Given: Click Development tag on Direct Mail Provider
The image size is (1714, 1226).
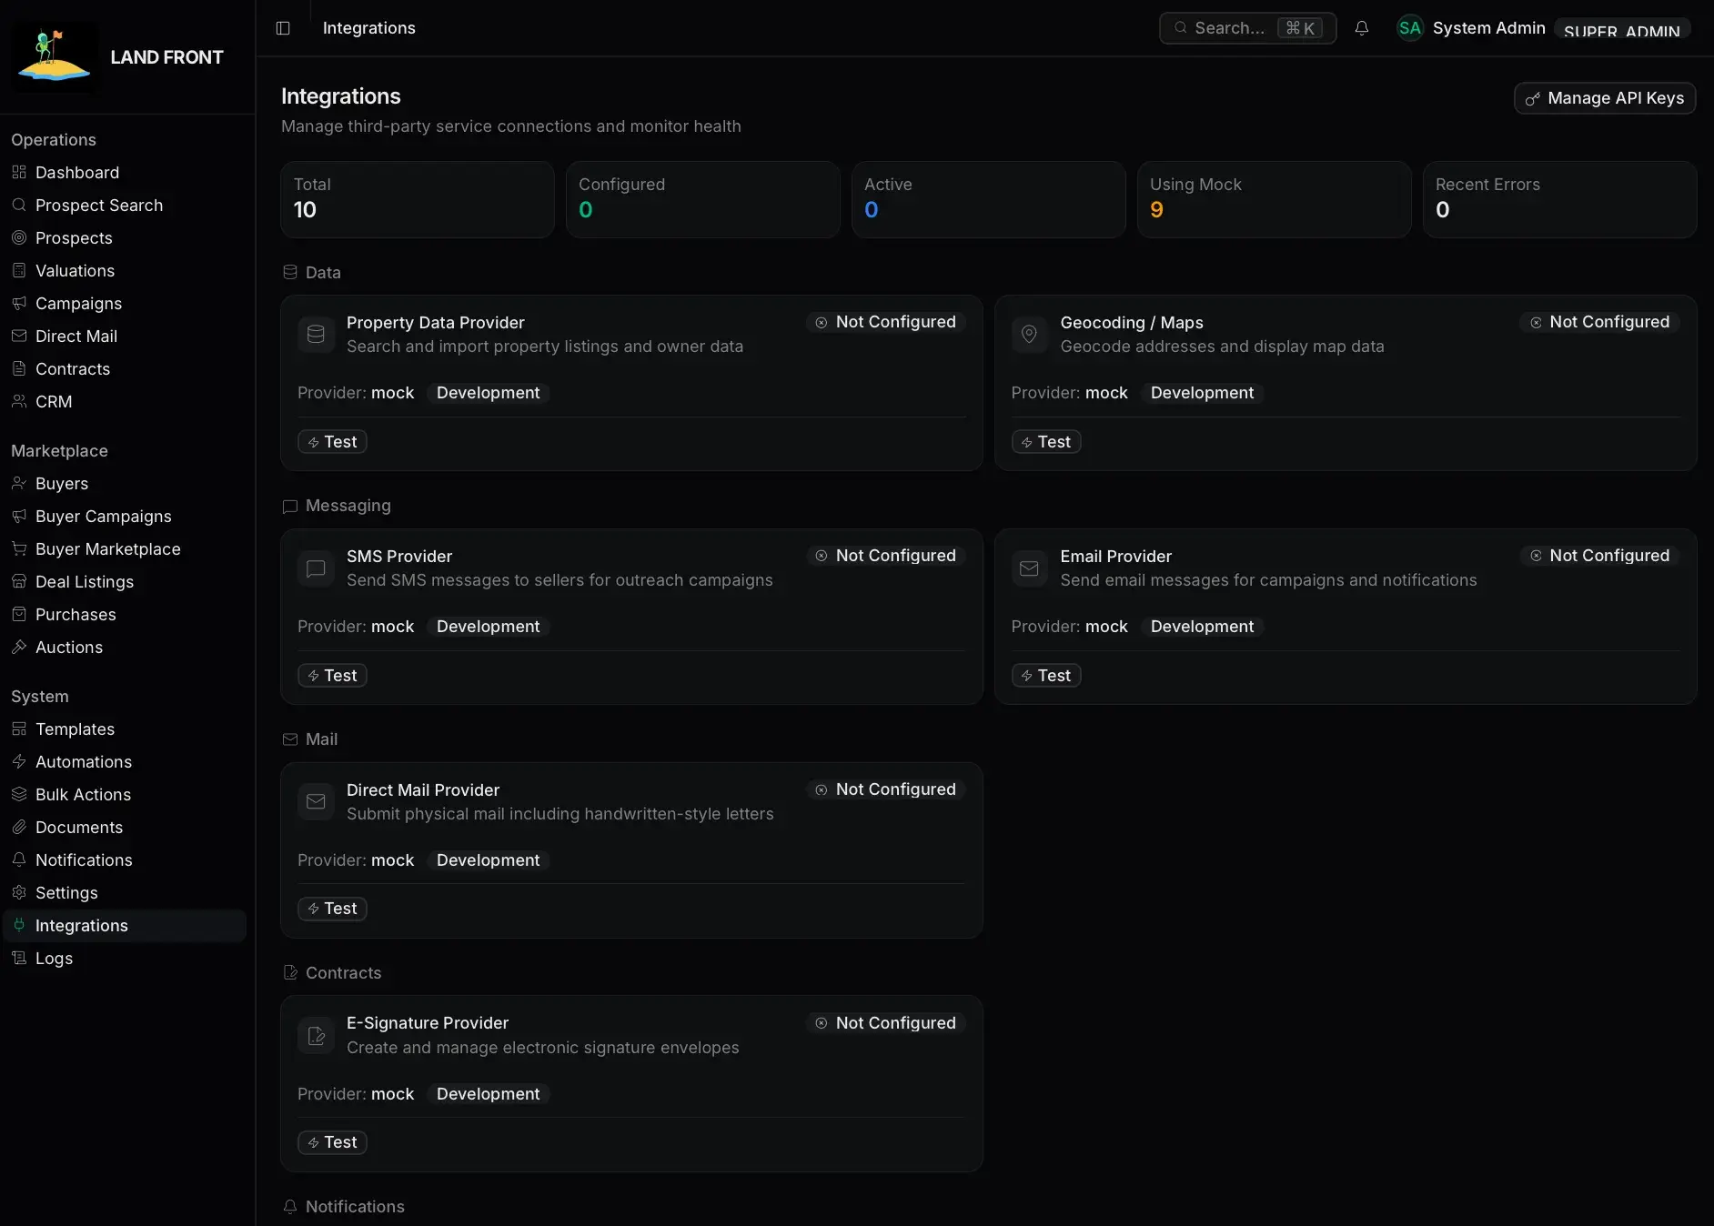Looking at the screenshot, I should (488, 860).
